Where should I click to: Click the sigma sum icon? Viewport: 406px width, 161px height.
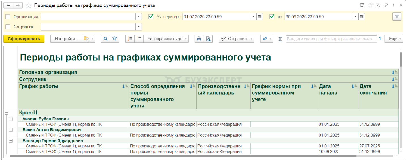280,39
